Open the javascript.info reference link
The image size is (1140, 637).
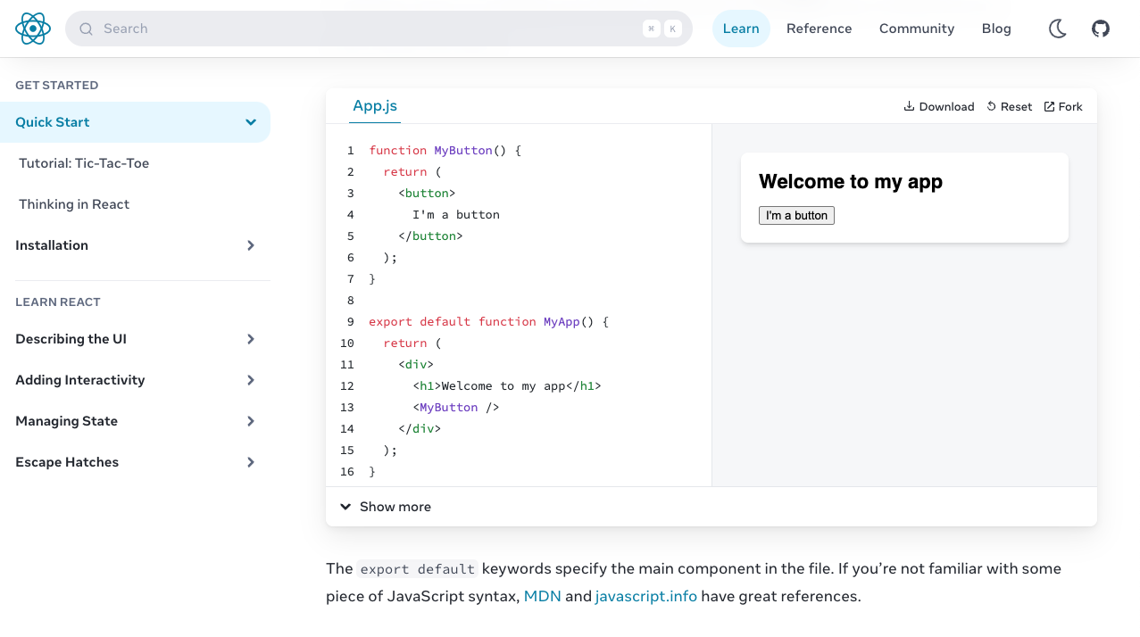click(x=645, y=595)
